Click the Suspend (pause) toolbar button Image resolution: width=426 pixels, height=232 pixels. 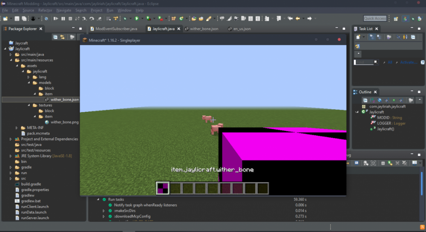pos(63,18)
